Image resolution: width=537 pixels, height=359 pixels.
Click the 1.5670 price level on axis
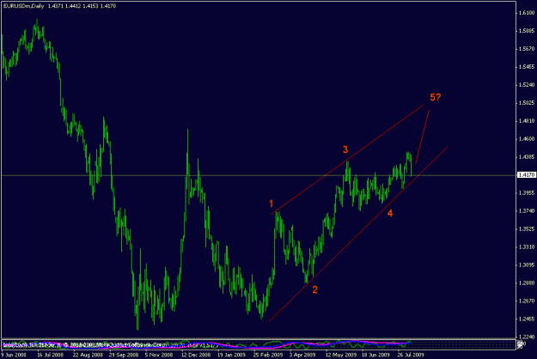[527, 49]
